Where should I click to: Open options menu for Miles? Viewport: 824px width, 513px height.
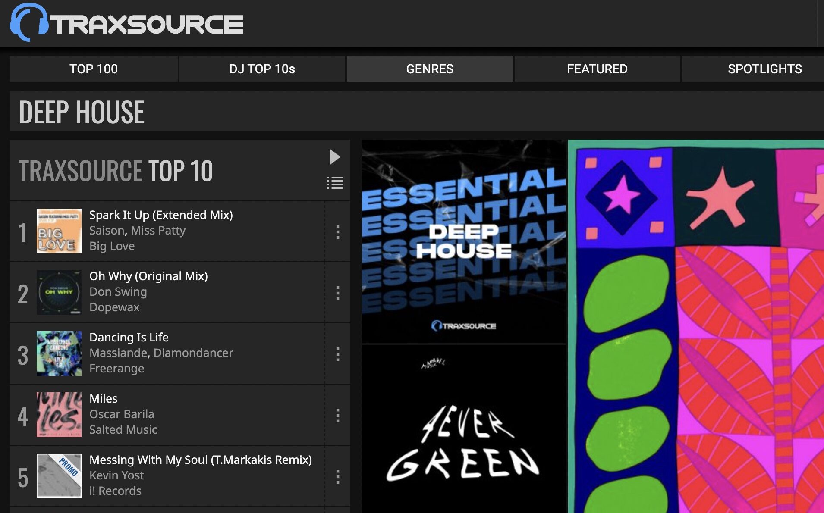point(338,415)
